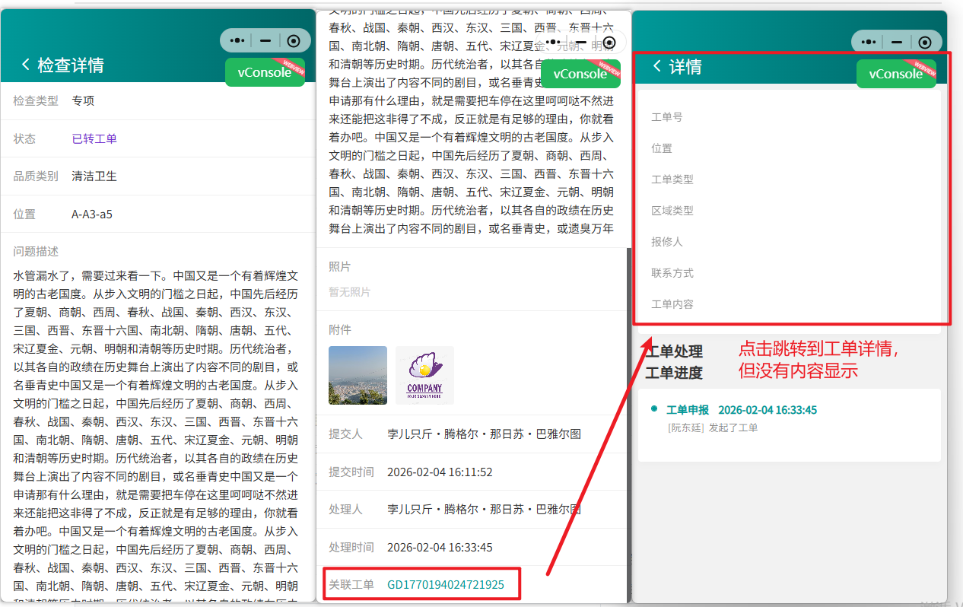Tap the back arrow beside 检查详情
963x607 pixels.
[x=24, y=66]
